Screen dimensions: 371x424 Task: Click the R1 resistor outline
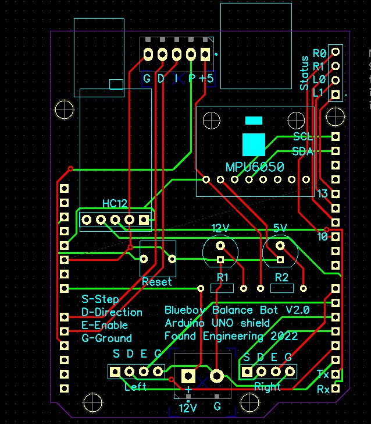click(222, 288)
